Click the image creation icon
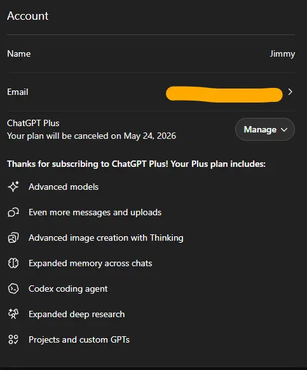Viewport: 307px width, 370px height. coord(13,238)
